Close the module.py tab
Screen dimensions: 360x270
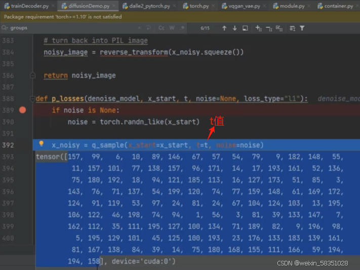pyautogui.click(x=309, y=6)
